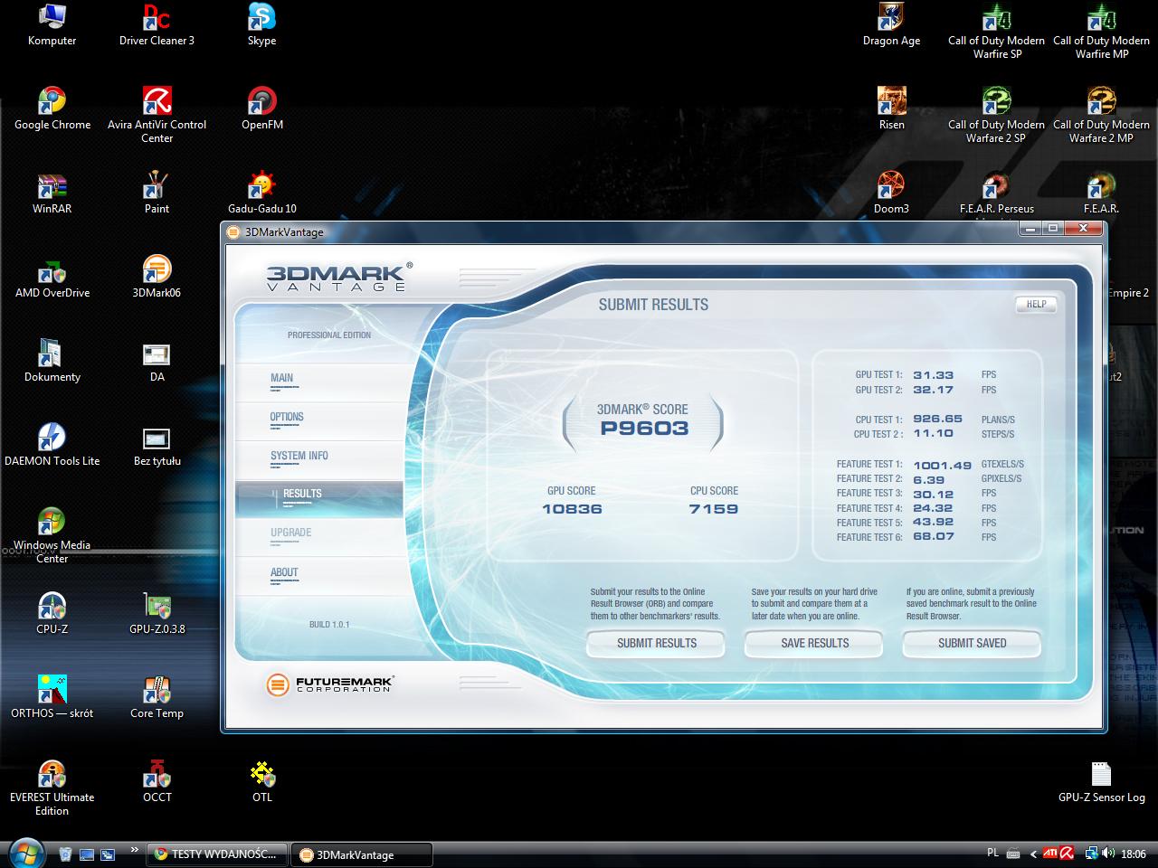This screenshot has height=868, width=1158.
Task: Select the OCCT desktop icon
Action: click(157, 782)
